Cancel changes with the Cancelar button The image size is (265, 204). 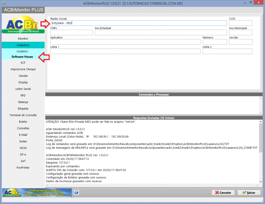223,193
